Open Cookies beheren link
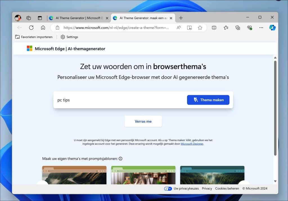288x201 pixels. coord(227,188)
